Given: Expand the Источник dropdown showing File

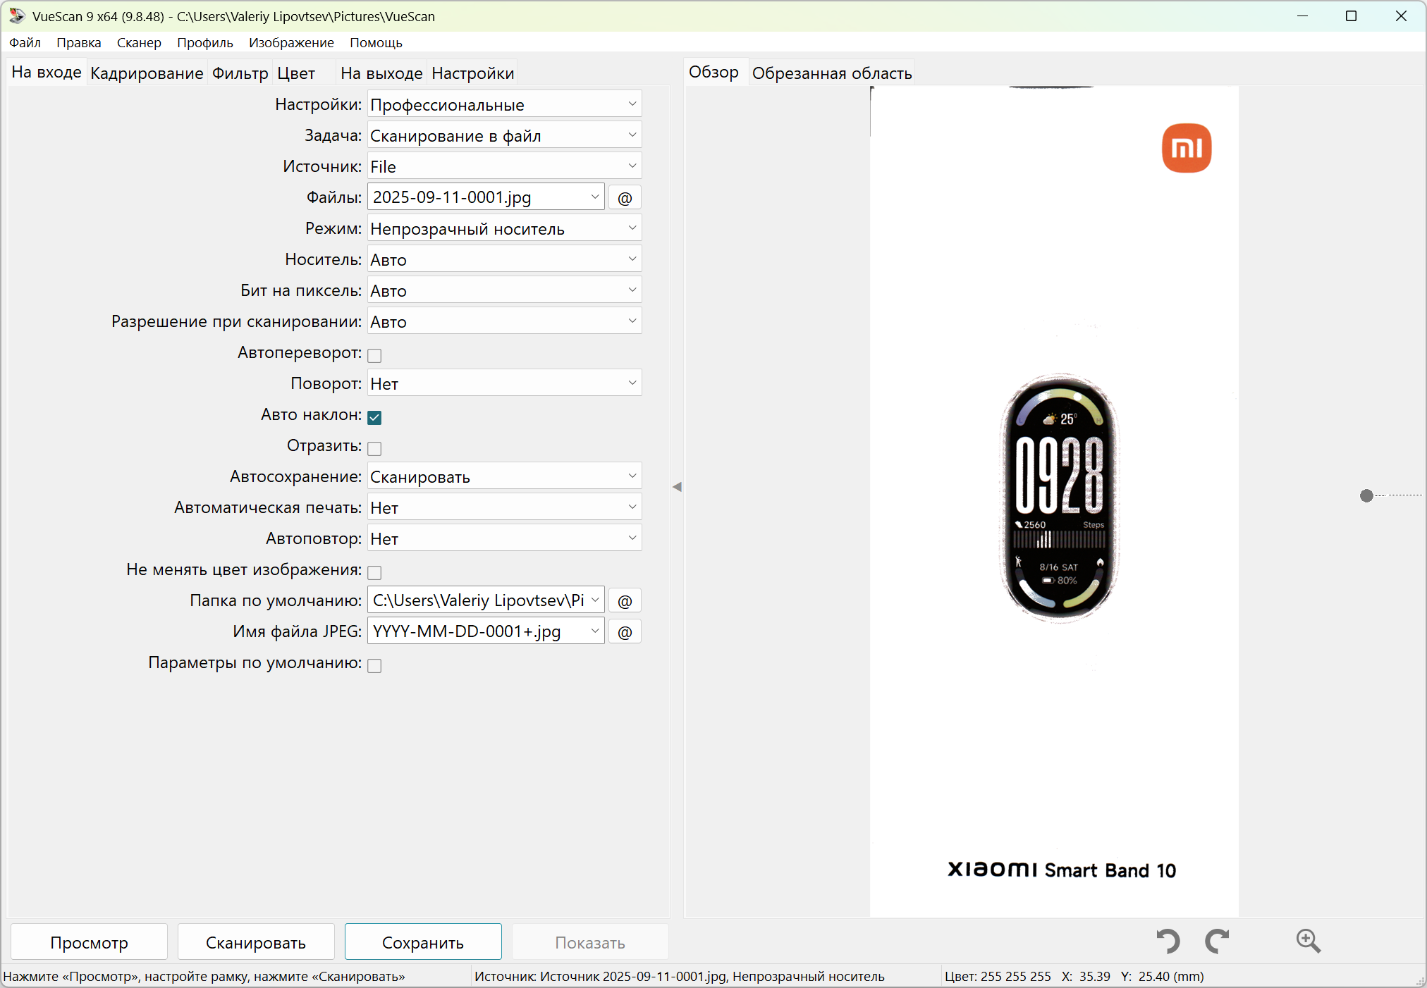Looking at the screenshot, I should point(504,166).
